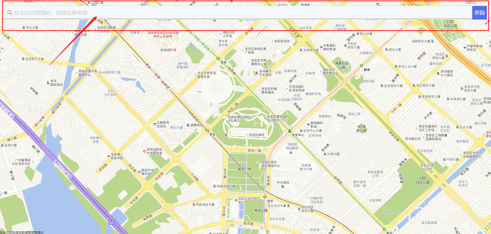Viewport: 491px width, 234px height.
Task: Click the 海天路 road label
Action: pos(248,224)
